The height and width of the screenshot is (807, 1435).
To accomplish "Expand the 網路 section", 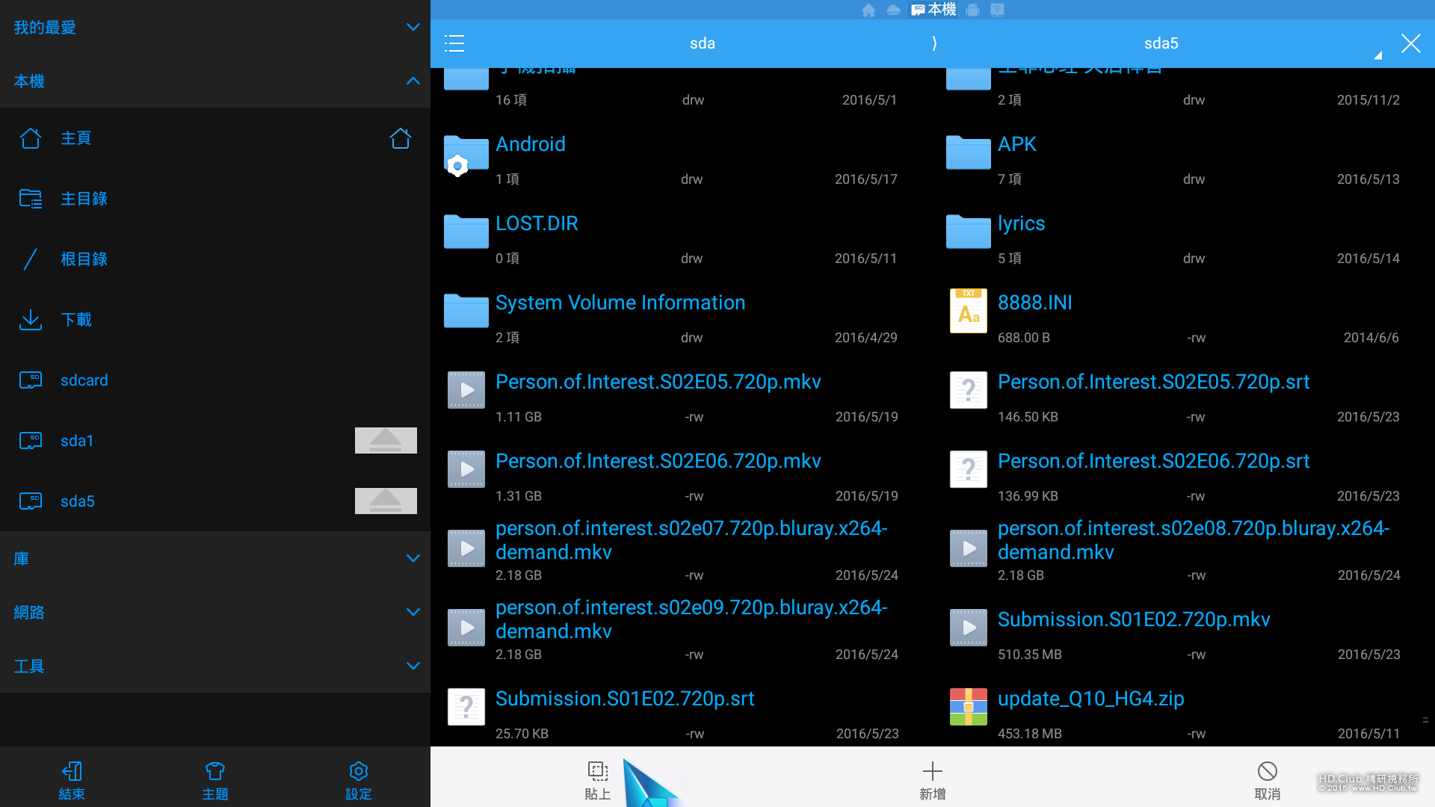I will [x=413, y=613].
